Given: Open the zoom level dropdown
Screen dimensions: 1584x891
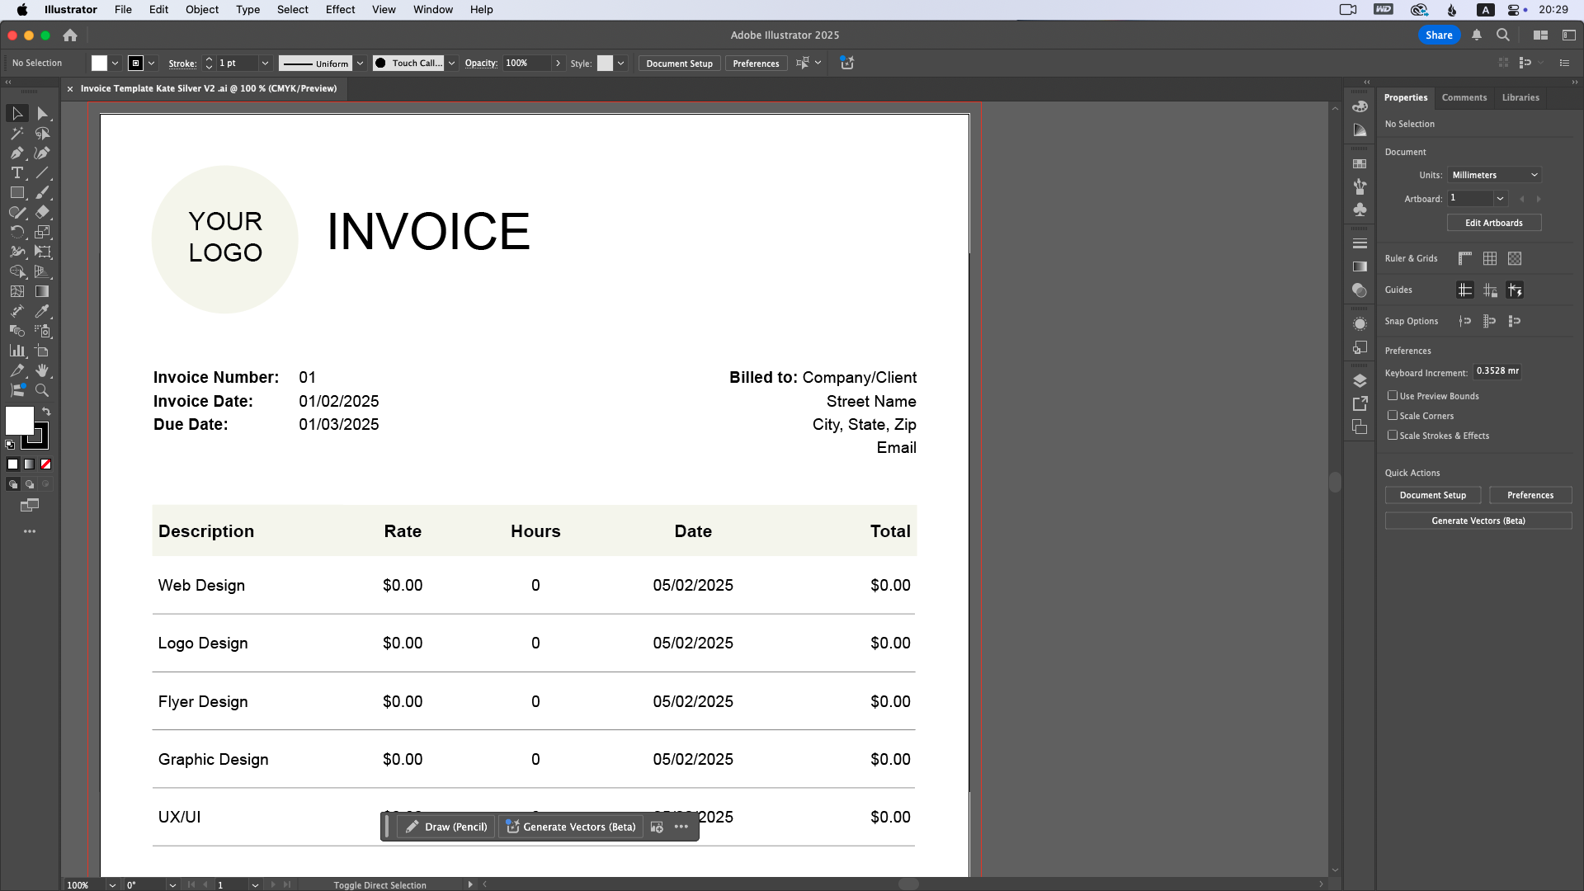Looking at the screenshot, I should click(x=112, y=884).
